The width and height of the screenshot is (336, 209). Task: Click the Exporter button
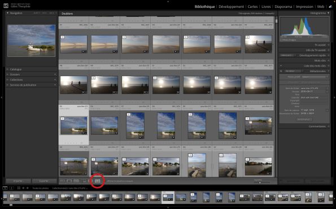pyautogui.click(x=45, y=181)
